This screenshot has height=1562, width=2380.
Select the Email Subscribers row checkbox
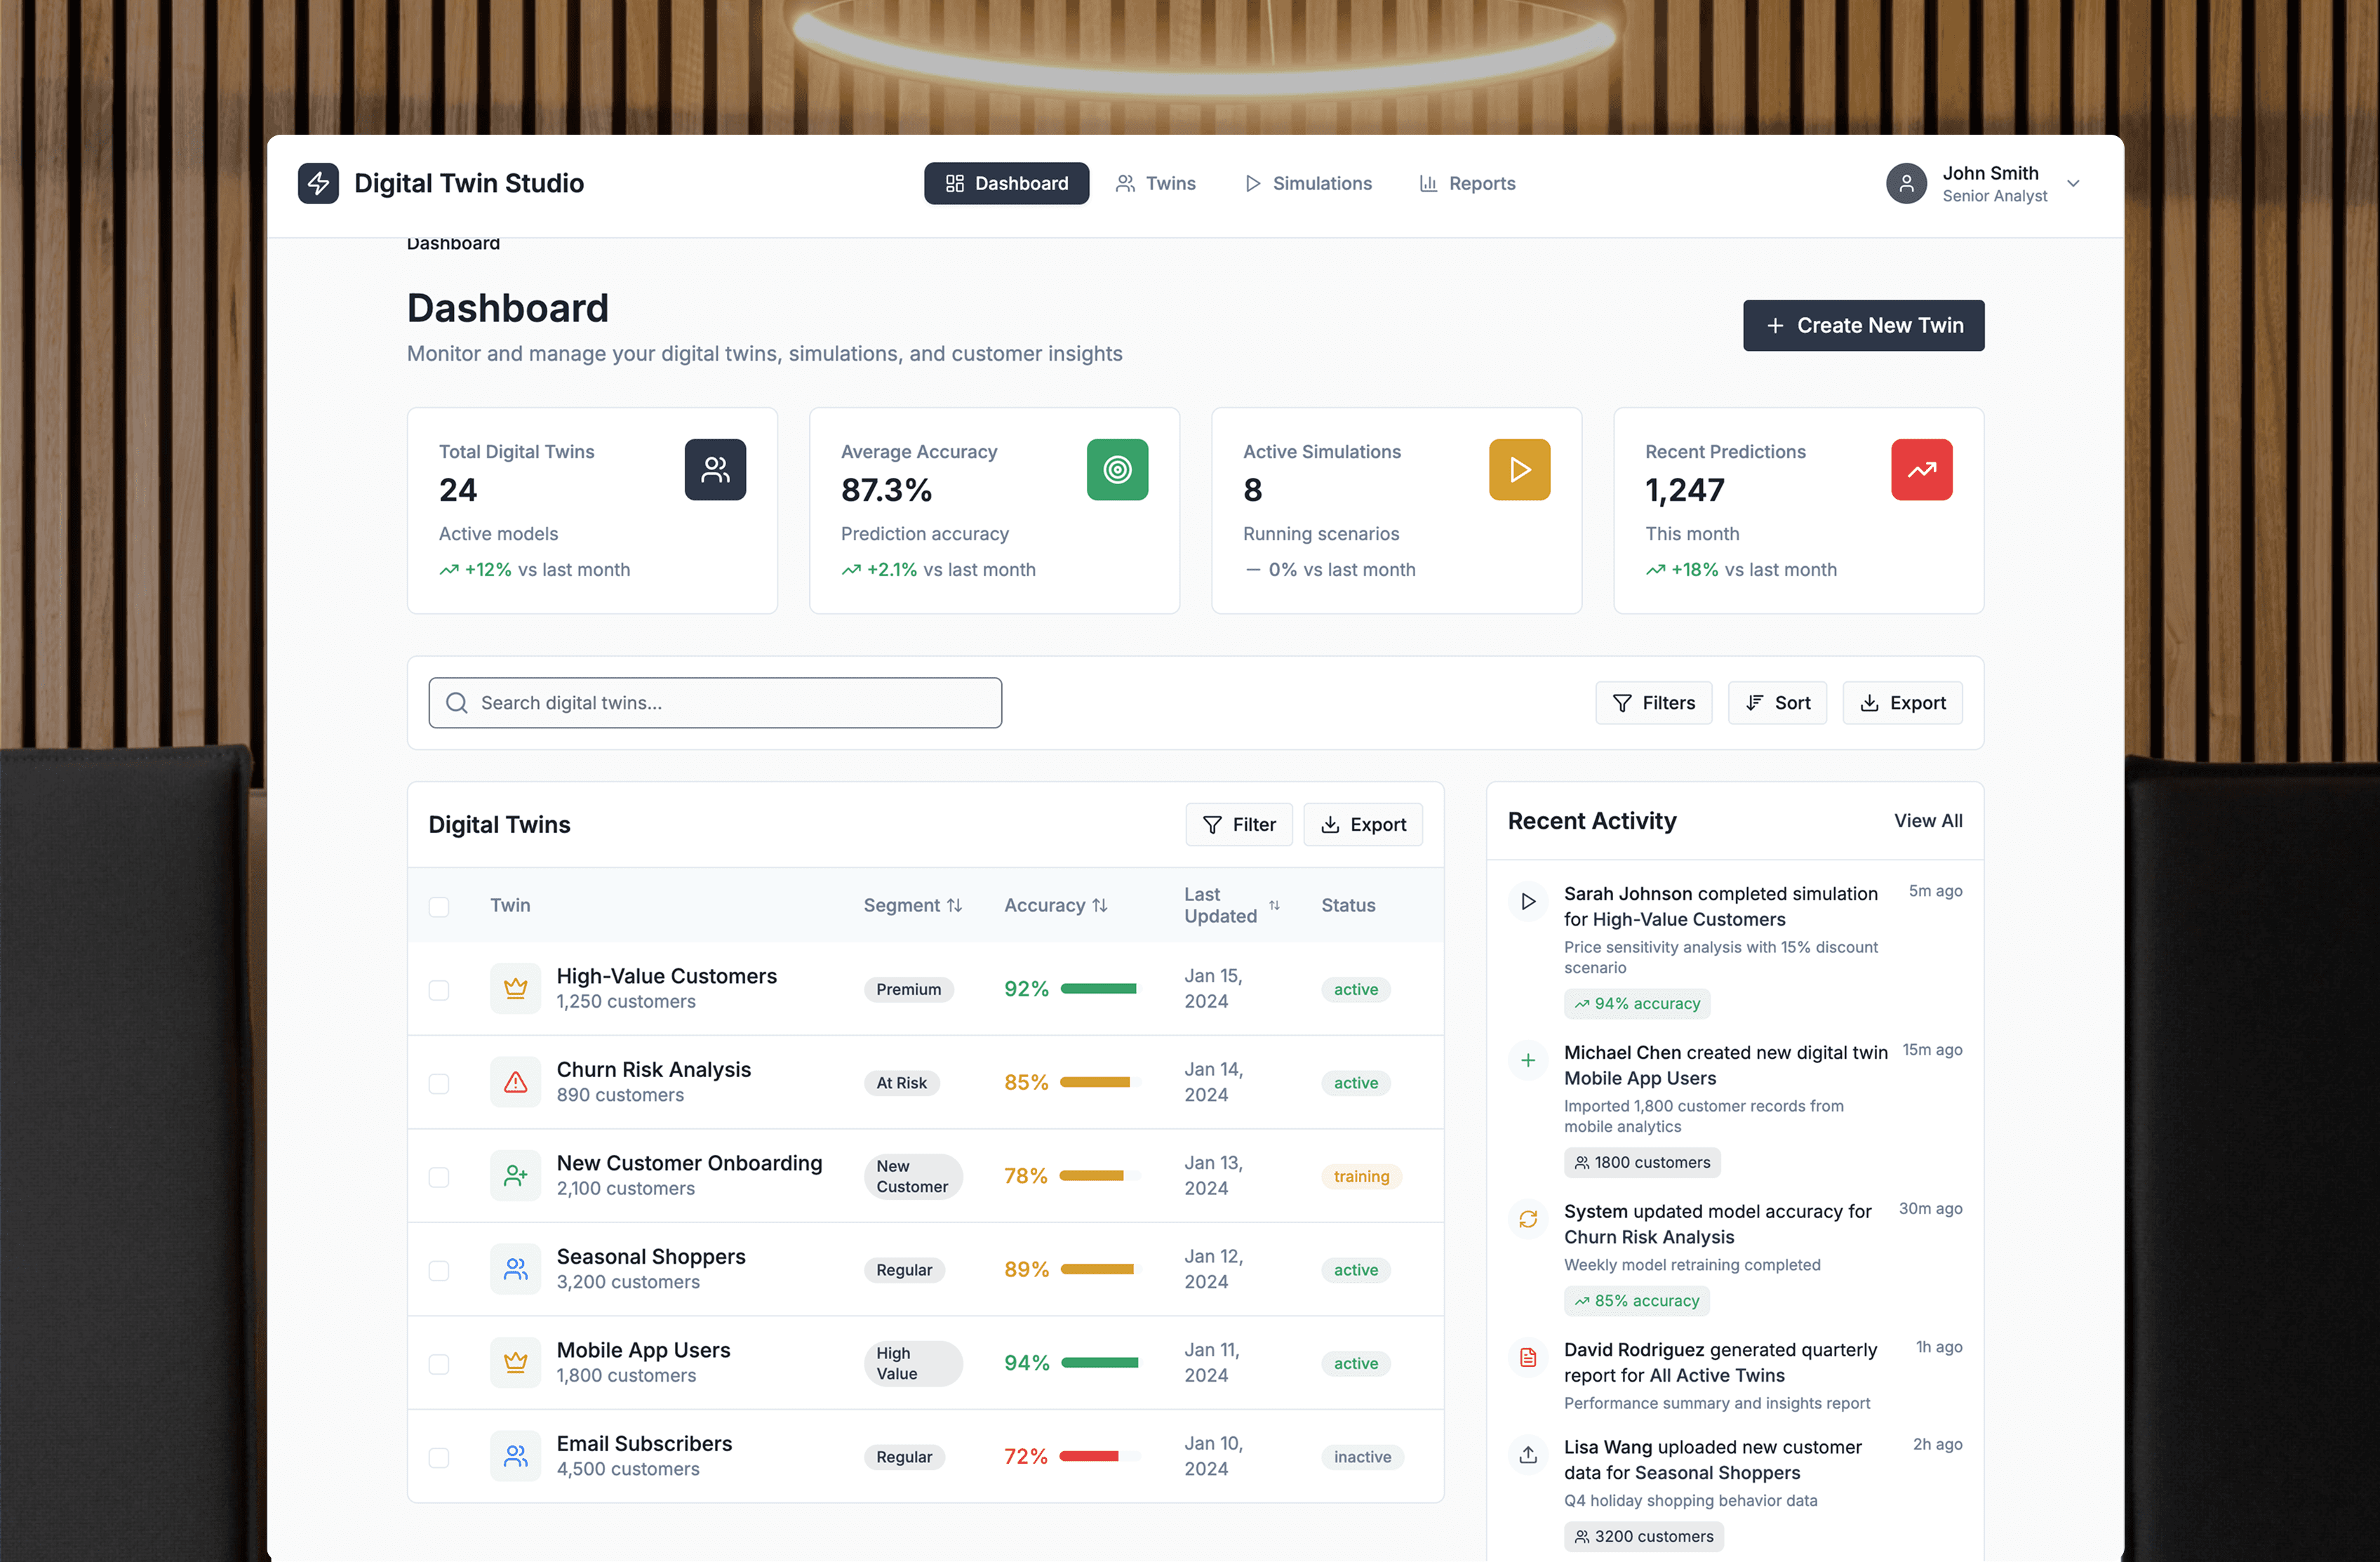pyautogui.click(x=439, y=1457)
